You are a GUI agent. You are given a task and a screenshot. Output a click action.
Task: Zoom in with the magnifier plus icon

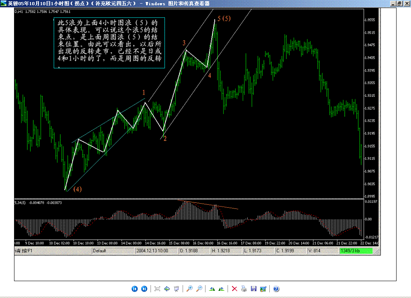coord(189,289)
